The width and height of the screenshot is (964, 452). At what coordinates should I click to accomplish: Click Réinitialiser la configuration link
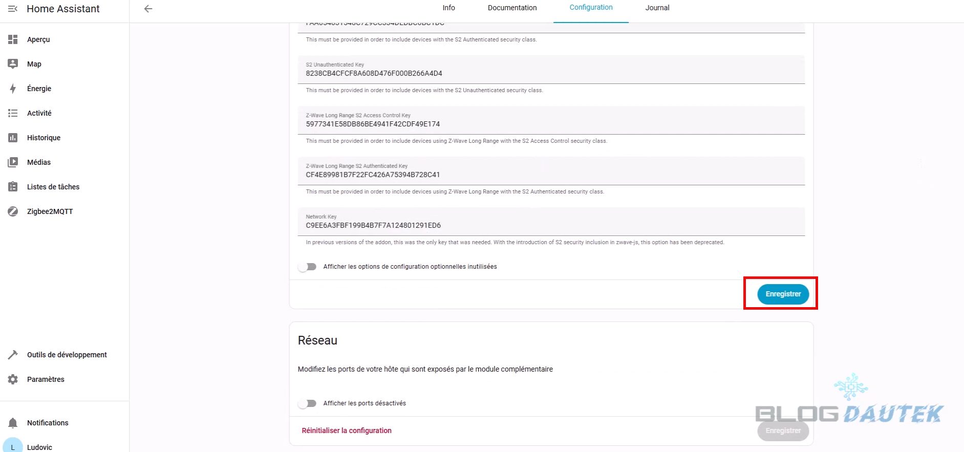(347, 431)
